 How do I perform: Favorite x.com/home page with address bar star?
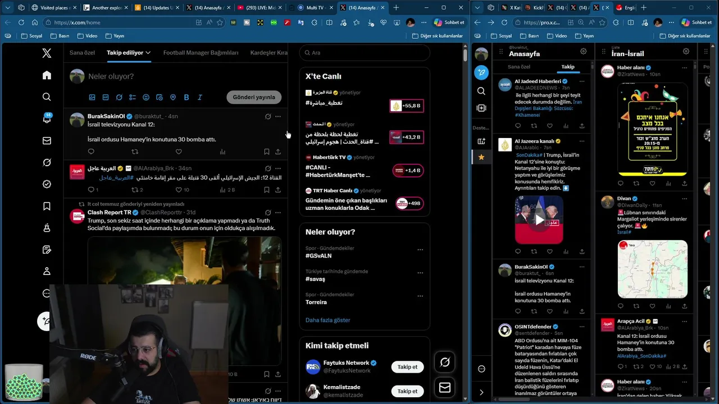pyautogui.click(x=220, y=22)
